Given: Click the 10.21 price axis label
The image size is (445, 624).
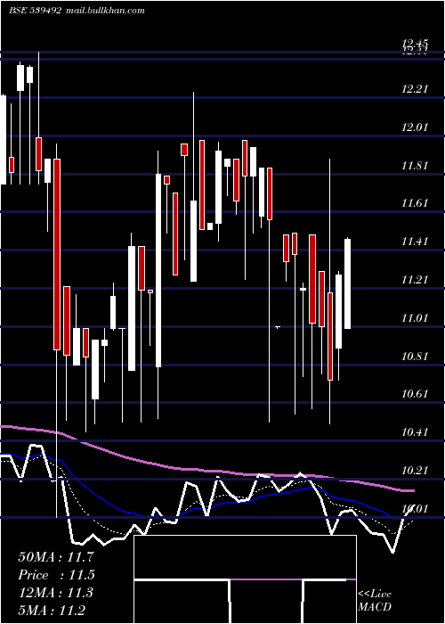Looking at the screenshot, I should pos(416,471).
